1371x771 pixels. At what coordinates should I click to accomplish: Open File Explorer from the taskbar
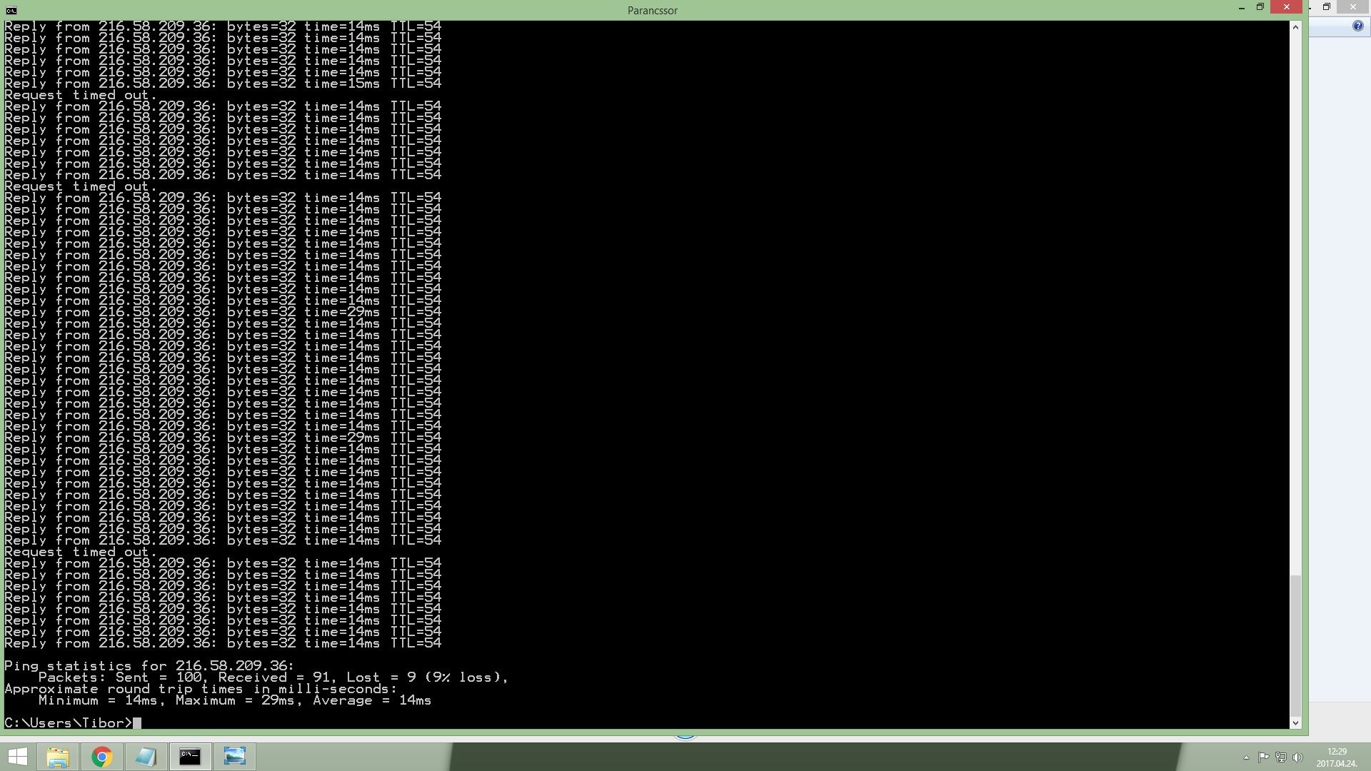[x=58, y=756]
